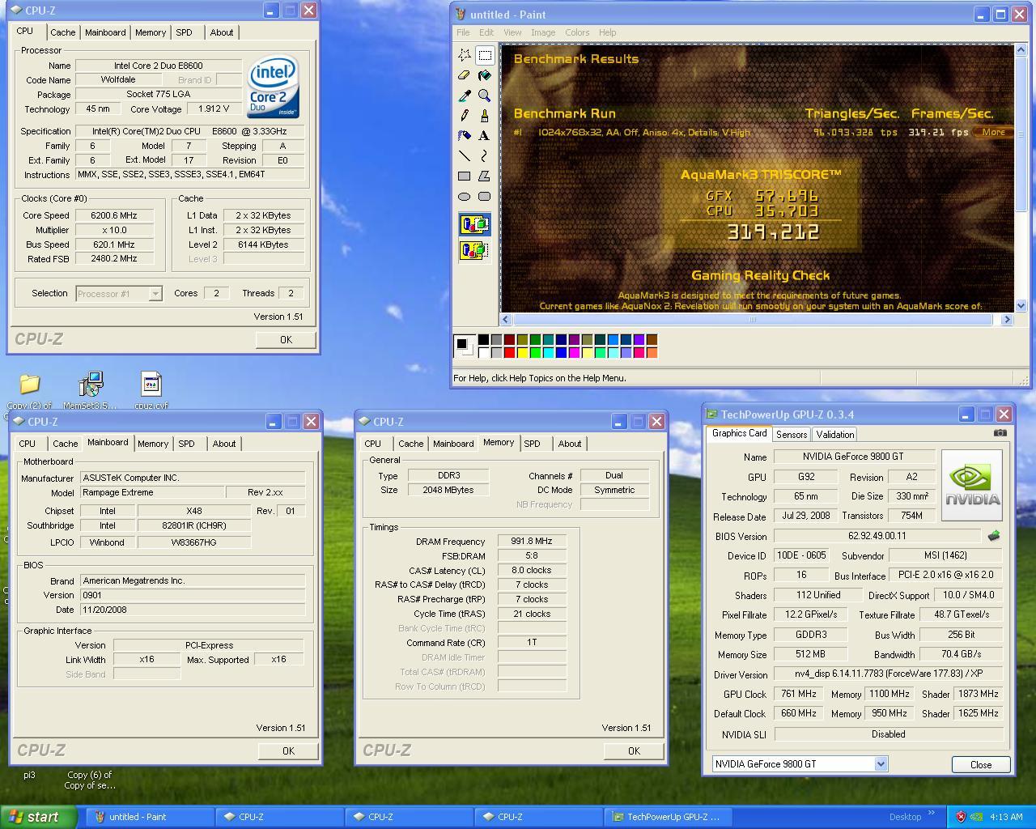Click OK in the Processor CPU-Z window
The image size is (1036, 829).
[x=286, y=340]
